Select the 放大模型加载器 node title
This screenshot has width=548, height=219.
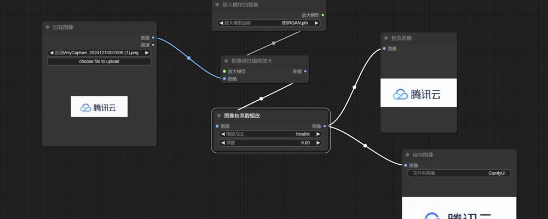tap(240, 5)
